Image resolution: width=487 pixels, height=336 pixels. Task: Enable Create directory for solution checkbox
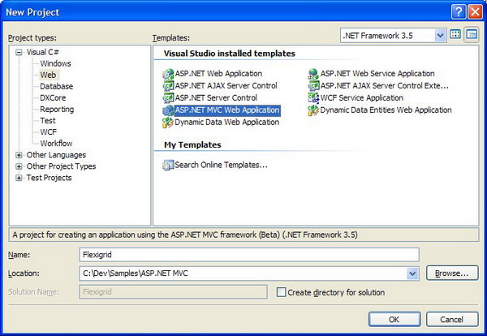click(x=281, y=292)
